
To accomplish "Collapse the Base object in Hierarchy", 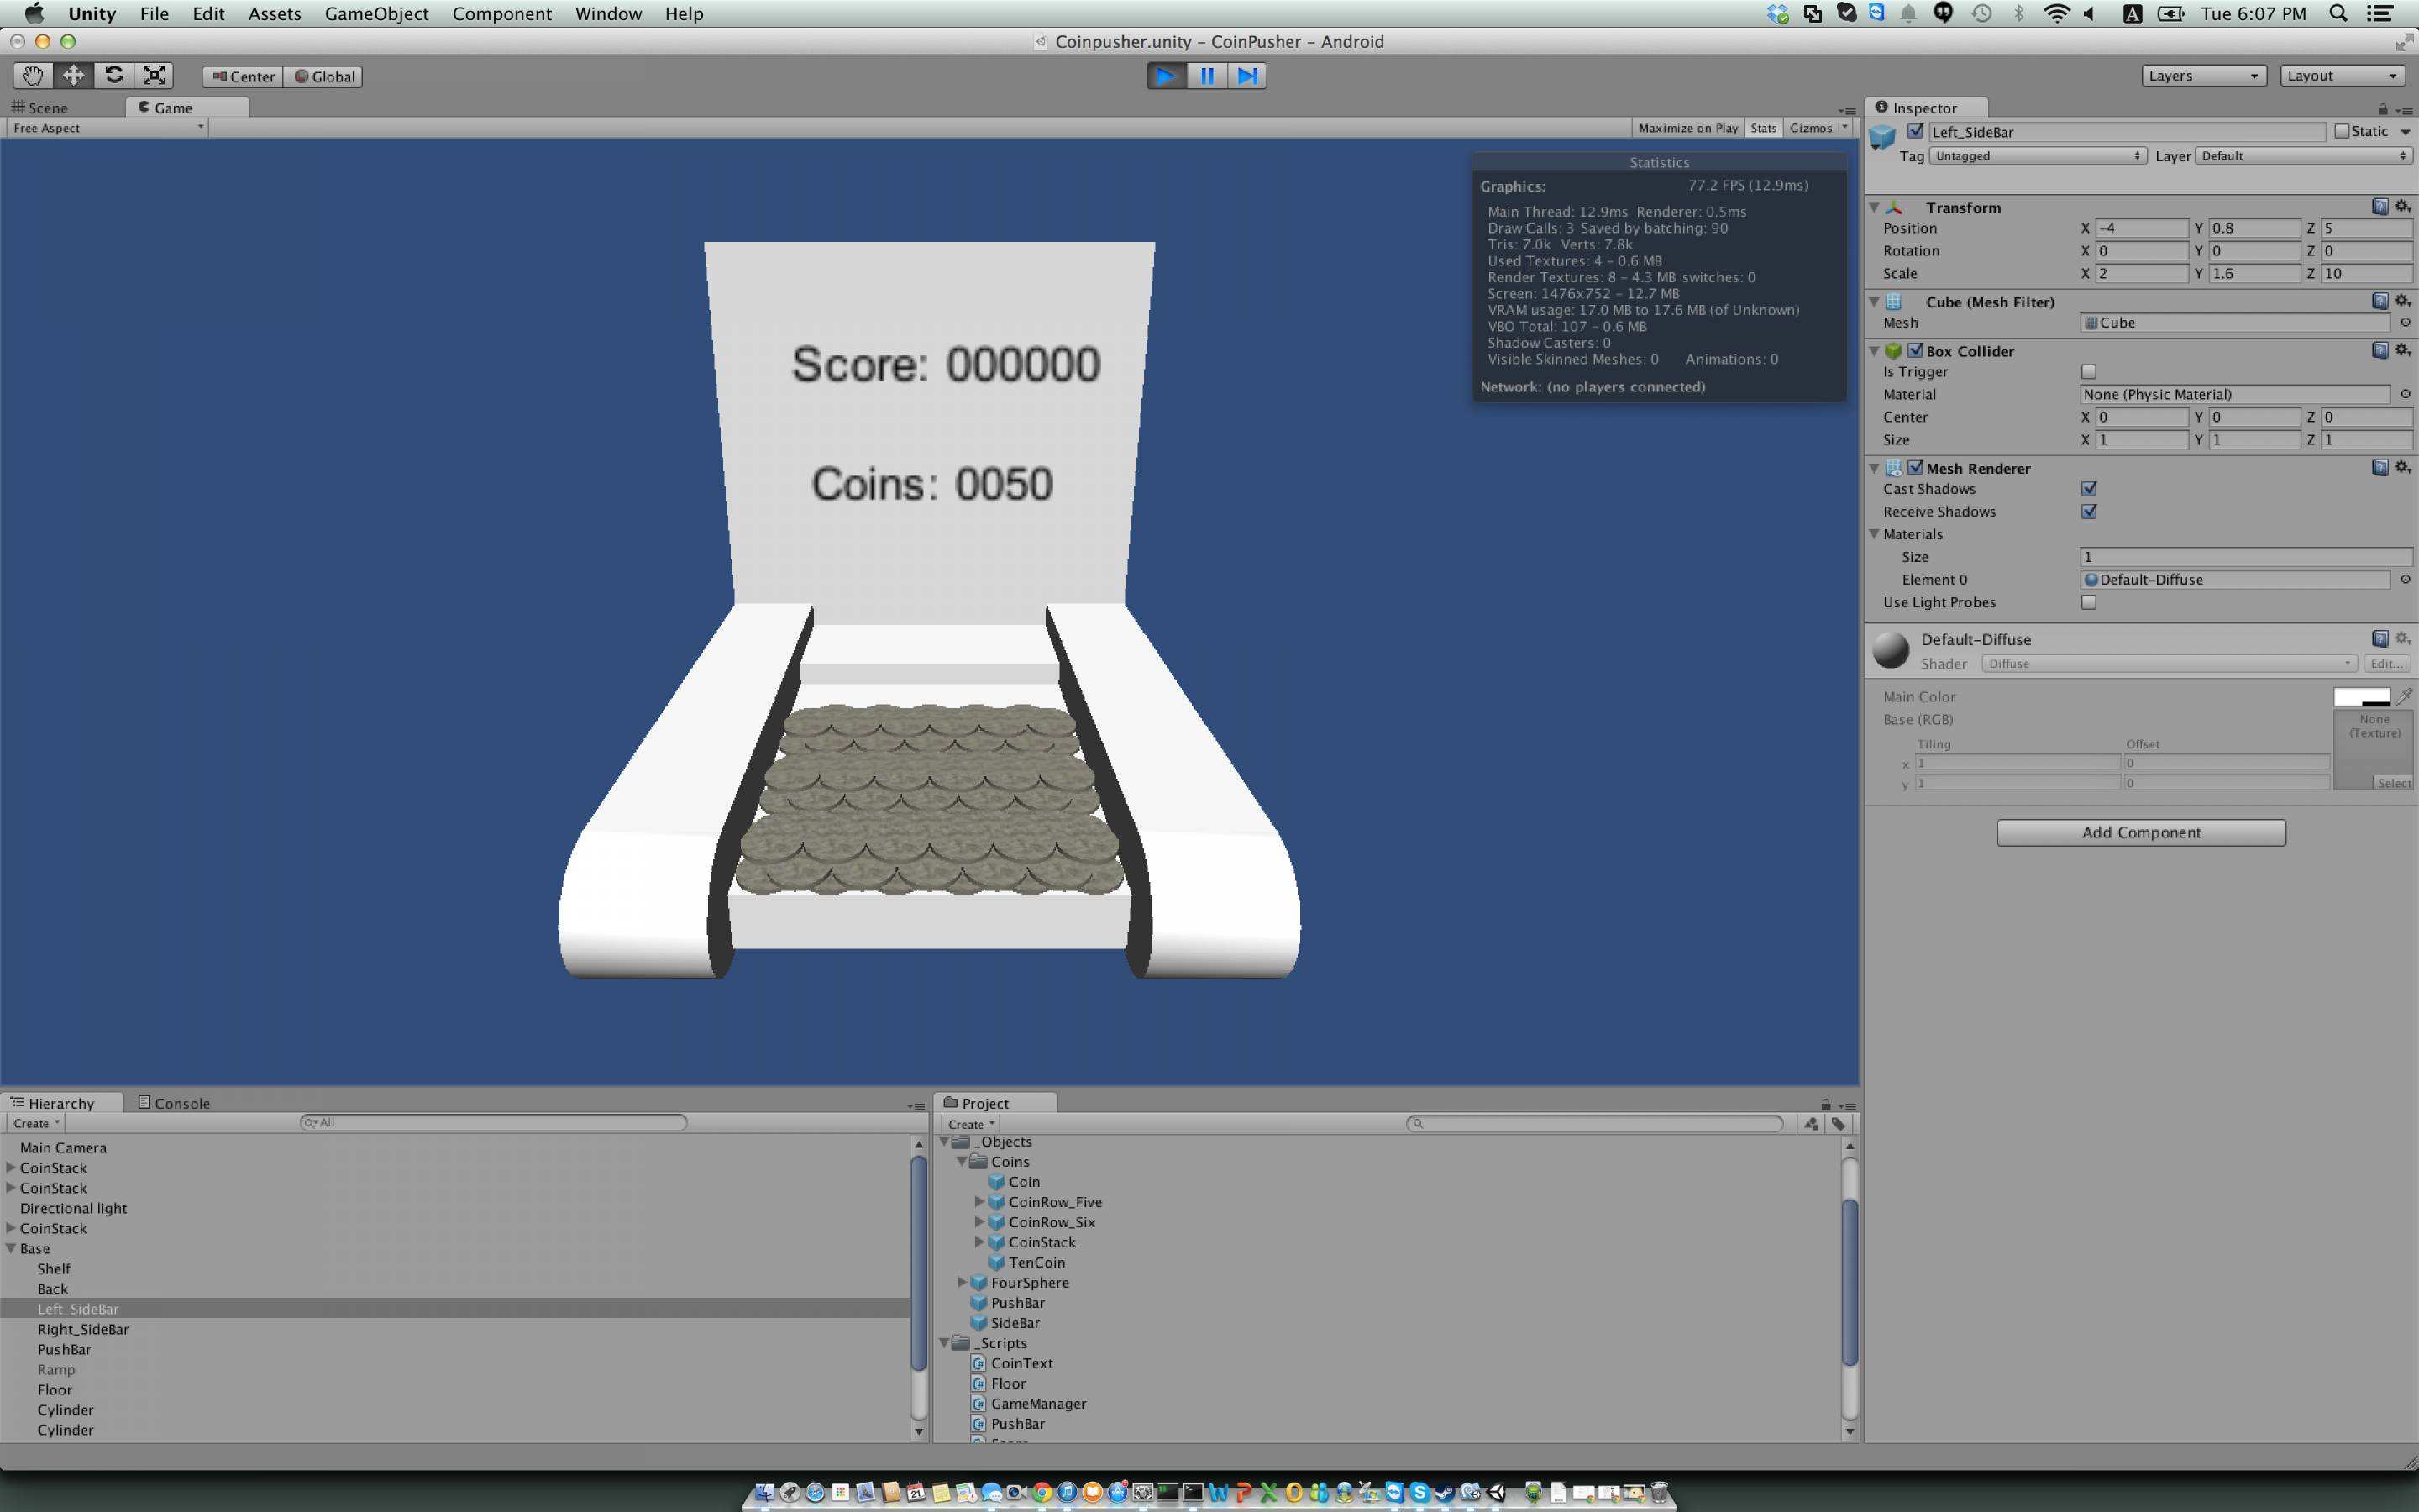I will (x=11, y=1249).
